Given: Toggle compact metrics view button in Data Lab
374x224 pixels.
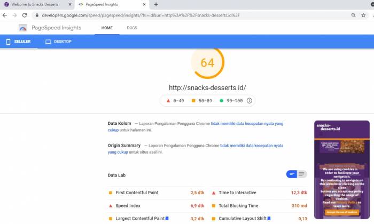Looking at the screenshot, I should coord(292,174).
